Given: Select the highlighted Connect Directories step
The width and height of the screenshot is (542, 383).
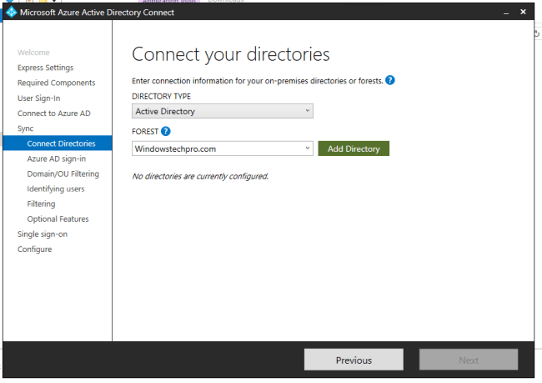Looking at the screenshot, I should click(58, 144).
